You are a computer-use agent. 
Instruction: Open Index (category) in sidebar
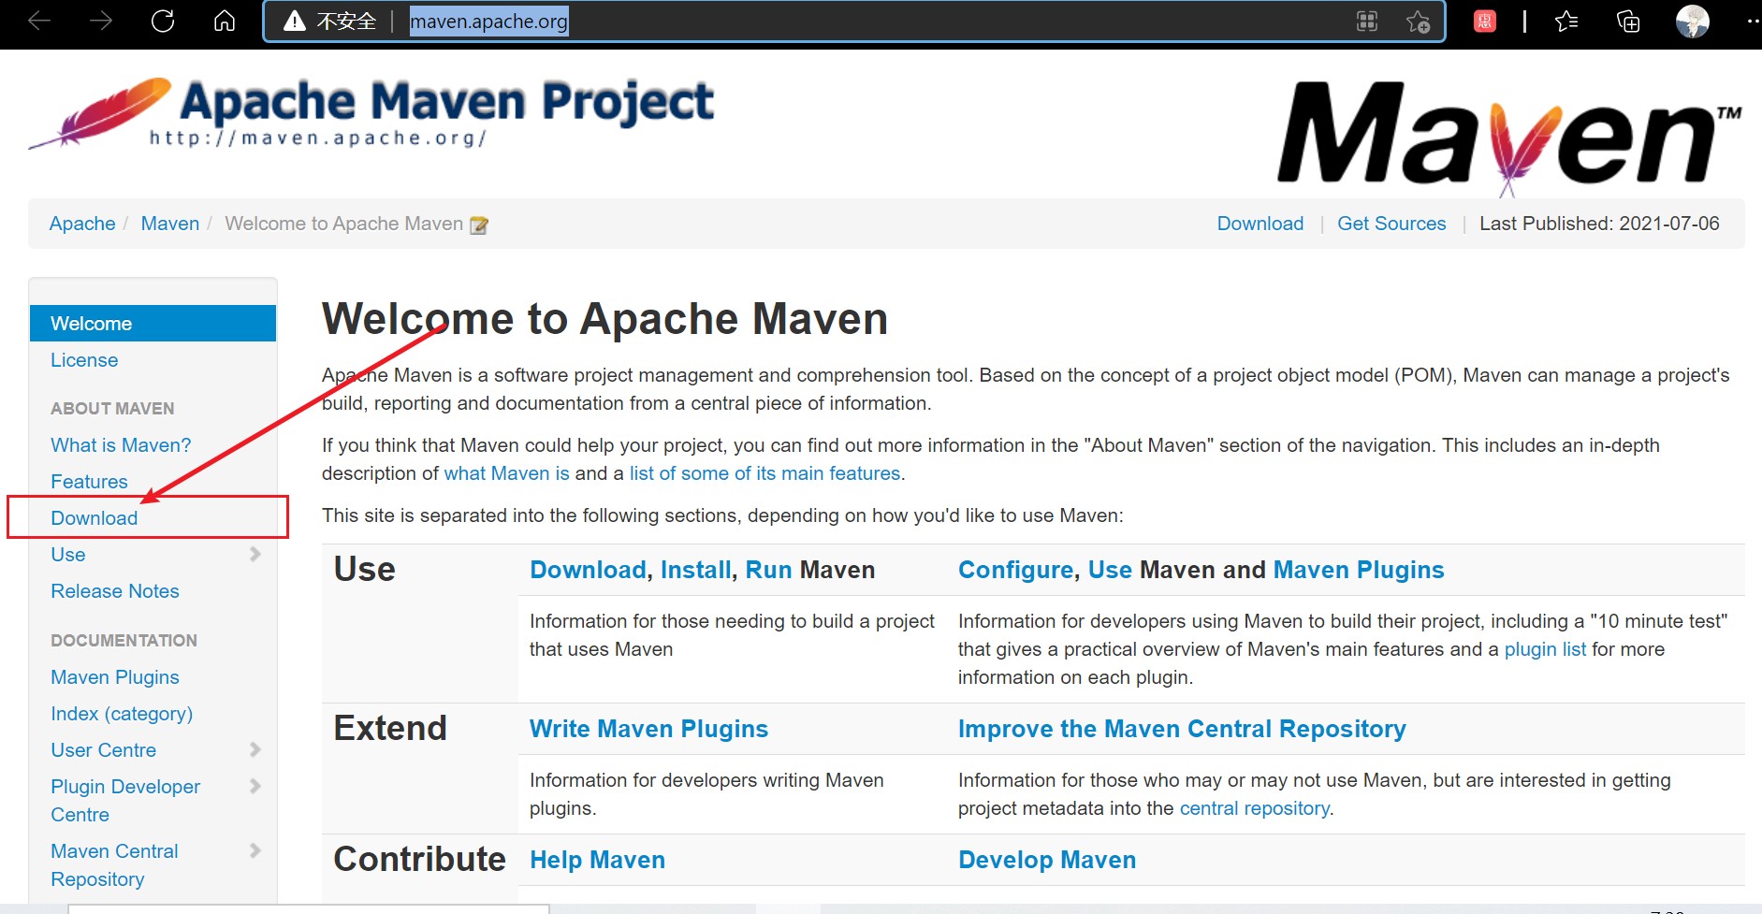point(122,714)
